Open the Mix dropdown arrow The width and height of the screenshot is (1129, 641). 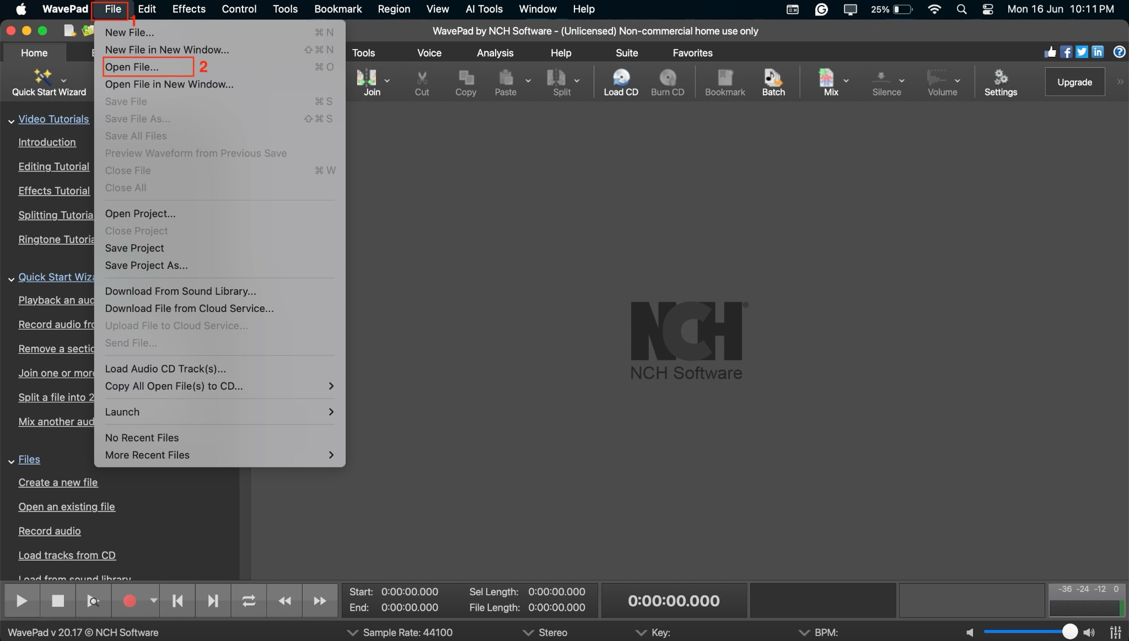(x=846, y=81)
